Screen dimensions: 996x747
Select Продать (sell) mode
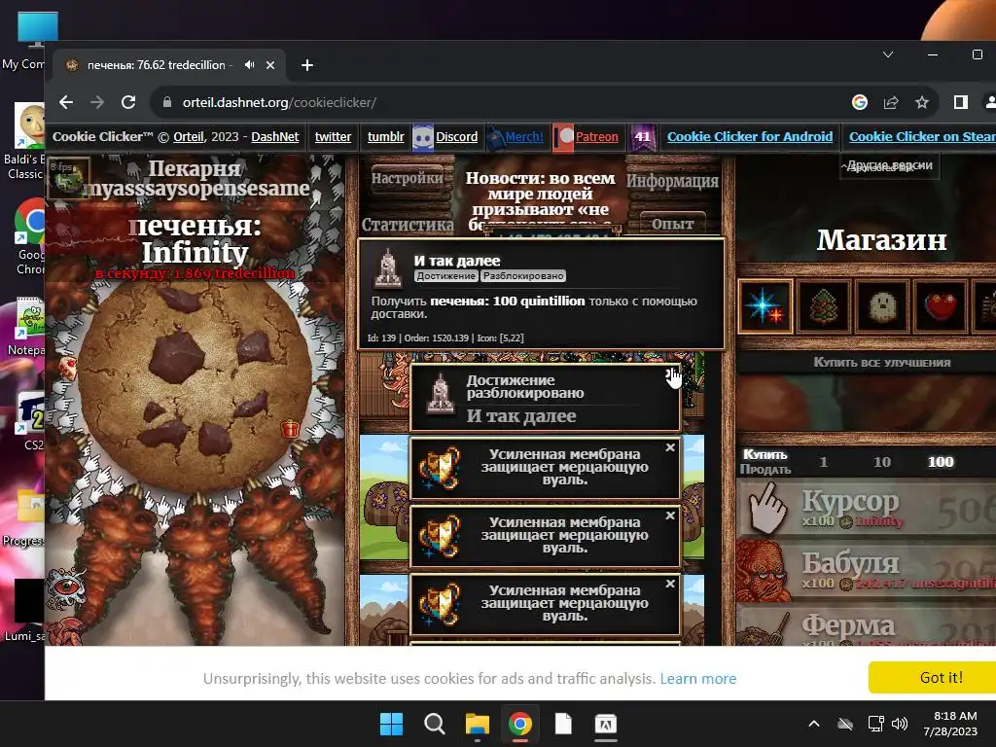click(765, 470)
